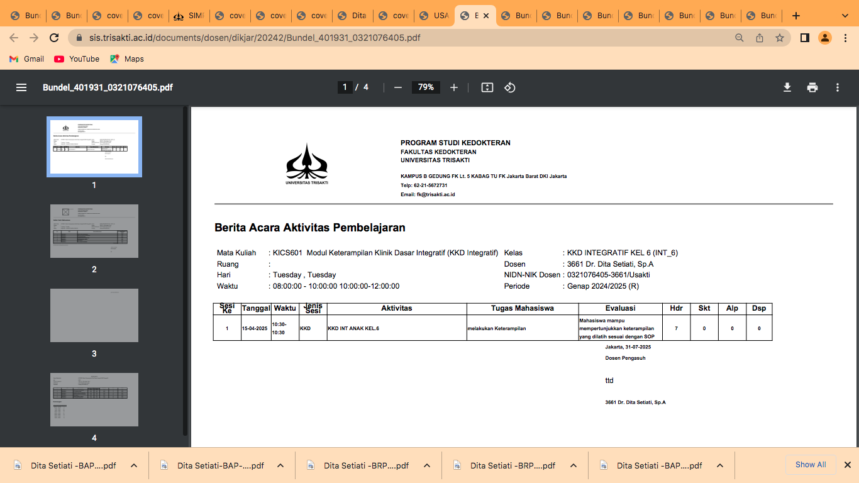Image resolution: width=859 pixels, height=483 pixels.
Task: Expand options for Dita Setiati-BAP-....pdf download
Action: pos(280,466)
